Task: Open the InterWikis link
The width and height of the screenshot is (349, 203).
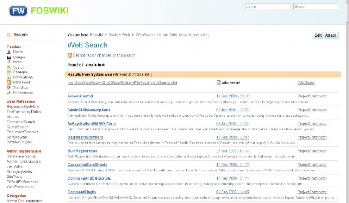Action: pos(14,166)
